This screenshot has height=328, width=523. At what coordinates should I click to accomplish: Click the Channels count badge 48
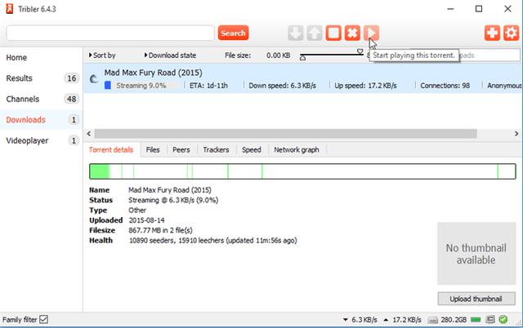[71, 99]
